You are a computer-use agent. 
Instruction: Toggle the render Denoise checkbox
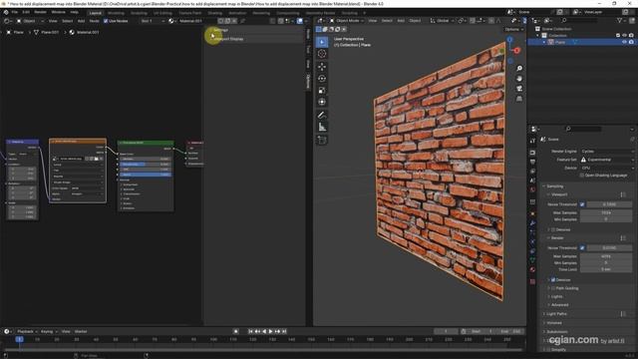click(553, 280)
